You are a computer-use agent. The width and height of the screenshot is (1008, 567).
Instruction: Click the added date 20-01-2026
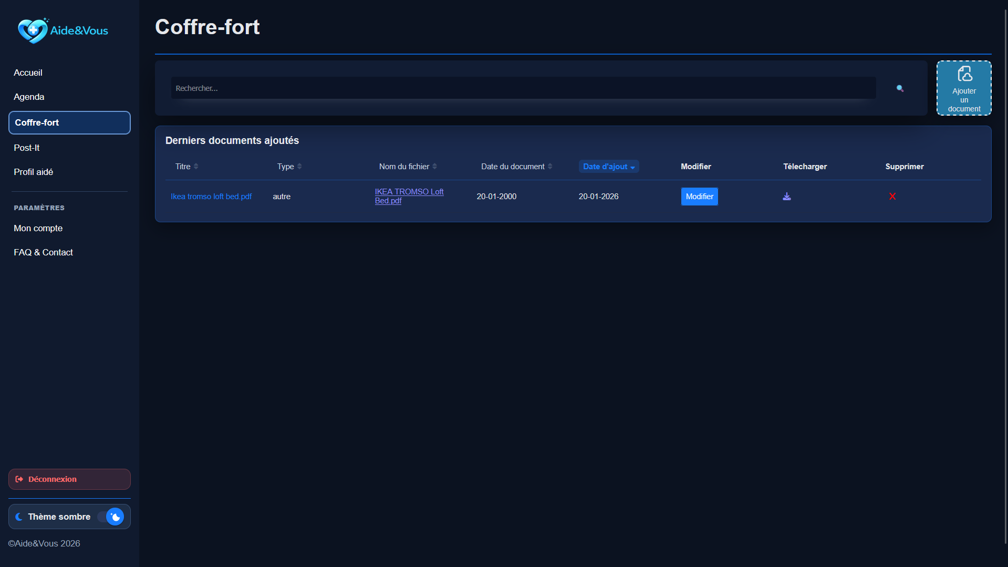click(x=598, y=197)
